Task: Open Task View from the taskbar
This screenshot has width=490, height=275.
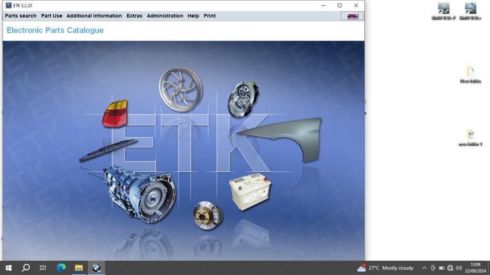Action: 43,268
